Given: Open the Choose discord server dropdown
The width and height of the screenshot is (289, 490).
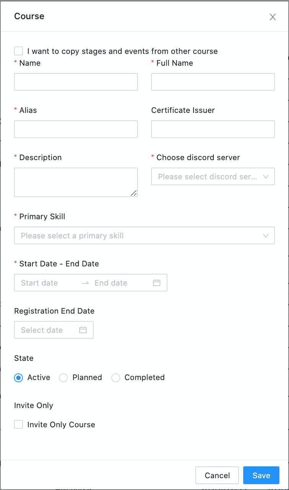Looking at the screenshot, I should [x=213, y=176].
